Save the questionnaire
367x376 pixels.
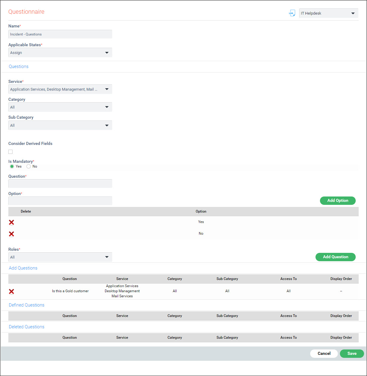352,354
